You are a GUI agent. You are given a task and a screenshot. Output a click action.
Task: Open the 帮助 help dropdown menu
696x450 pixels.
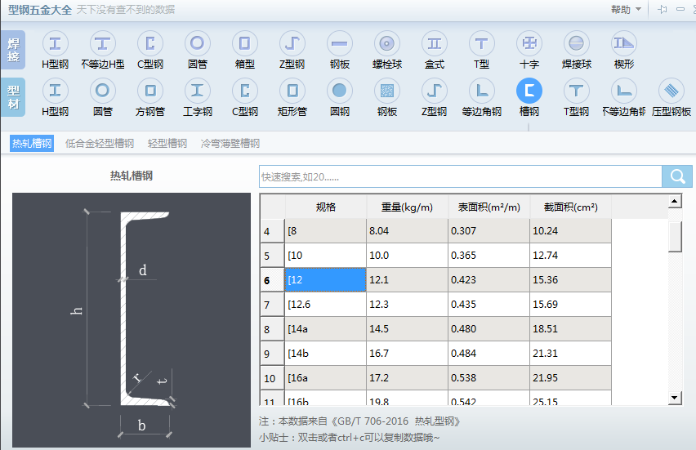626,9
